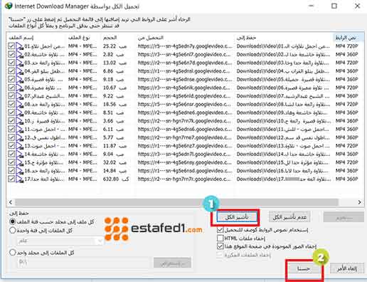367x282 pixels.
Task: Click the OK (حسنا) button
Action: [304, 268]
